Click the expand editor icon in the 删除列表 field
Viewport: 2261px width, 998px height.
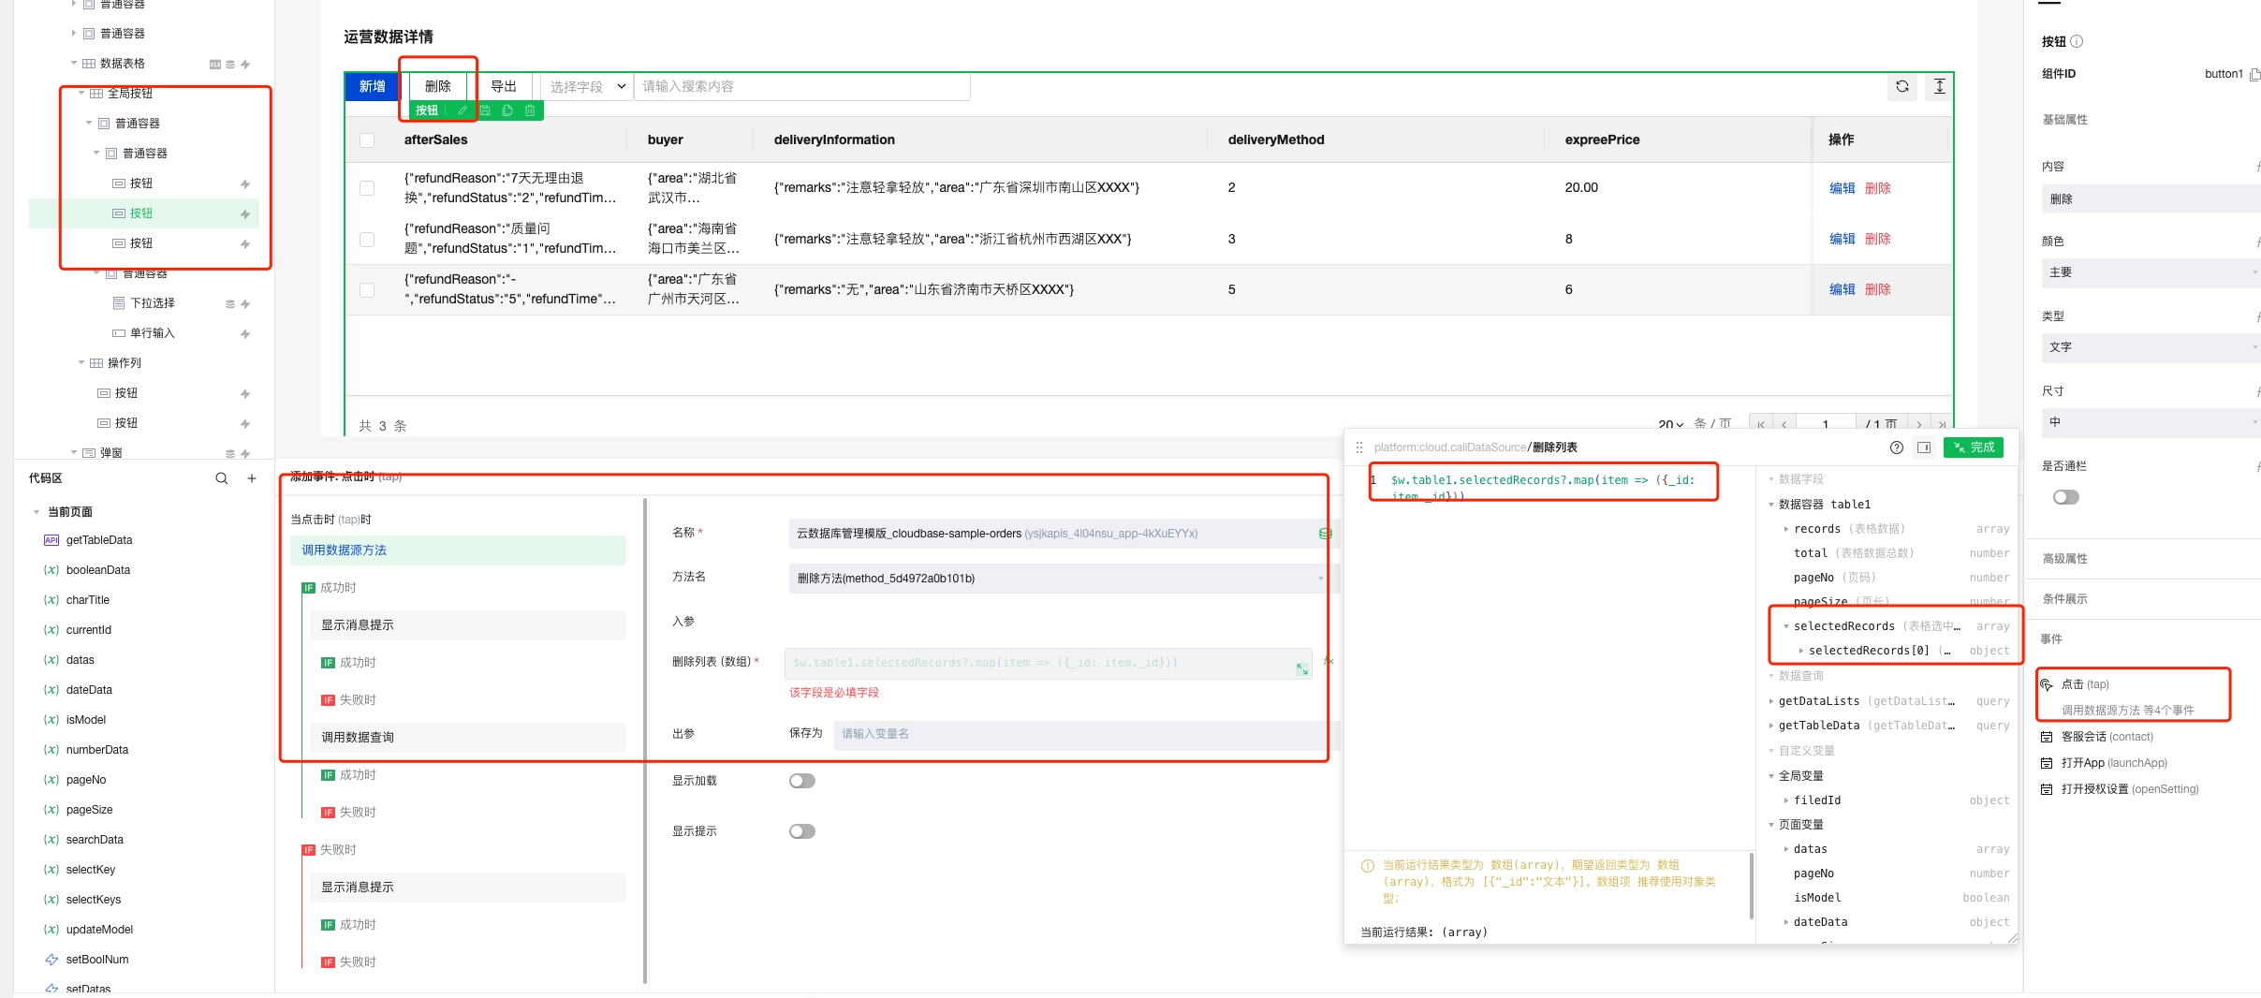pyautogui.click(x=1302, y=668)
